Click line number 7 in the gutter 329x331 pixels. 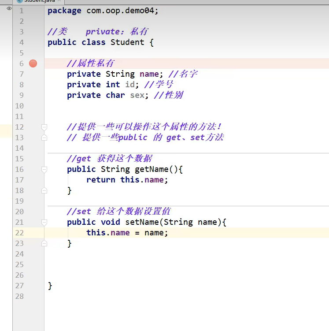coord(22,74)
